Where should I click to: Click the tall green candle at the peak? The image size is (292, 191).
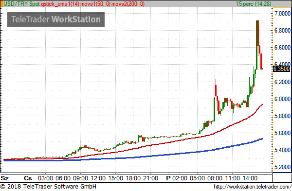click(256, 45)
